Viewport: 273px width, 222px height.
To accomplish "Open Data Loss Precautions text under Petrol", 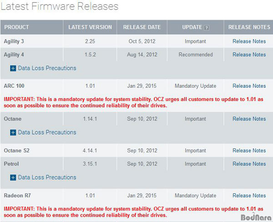I will click(x=47, y=177).
